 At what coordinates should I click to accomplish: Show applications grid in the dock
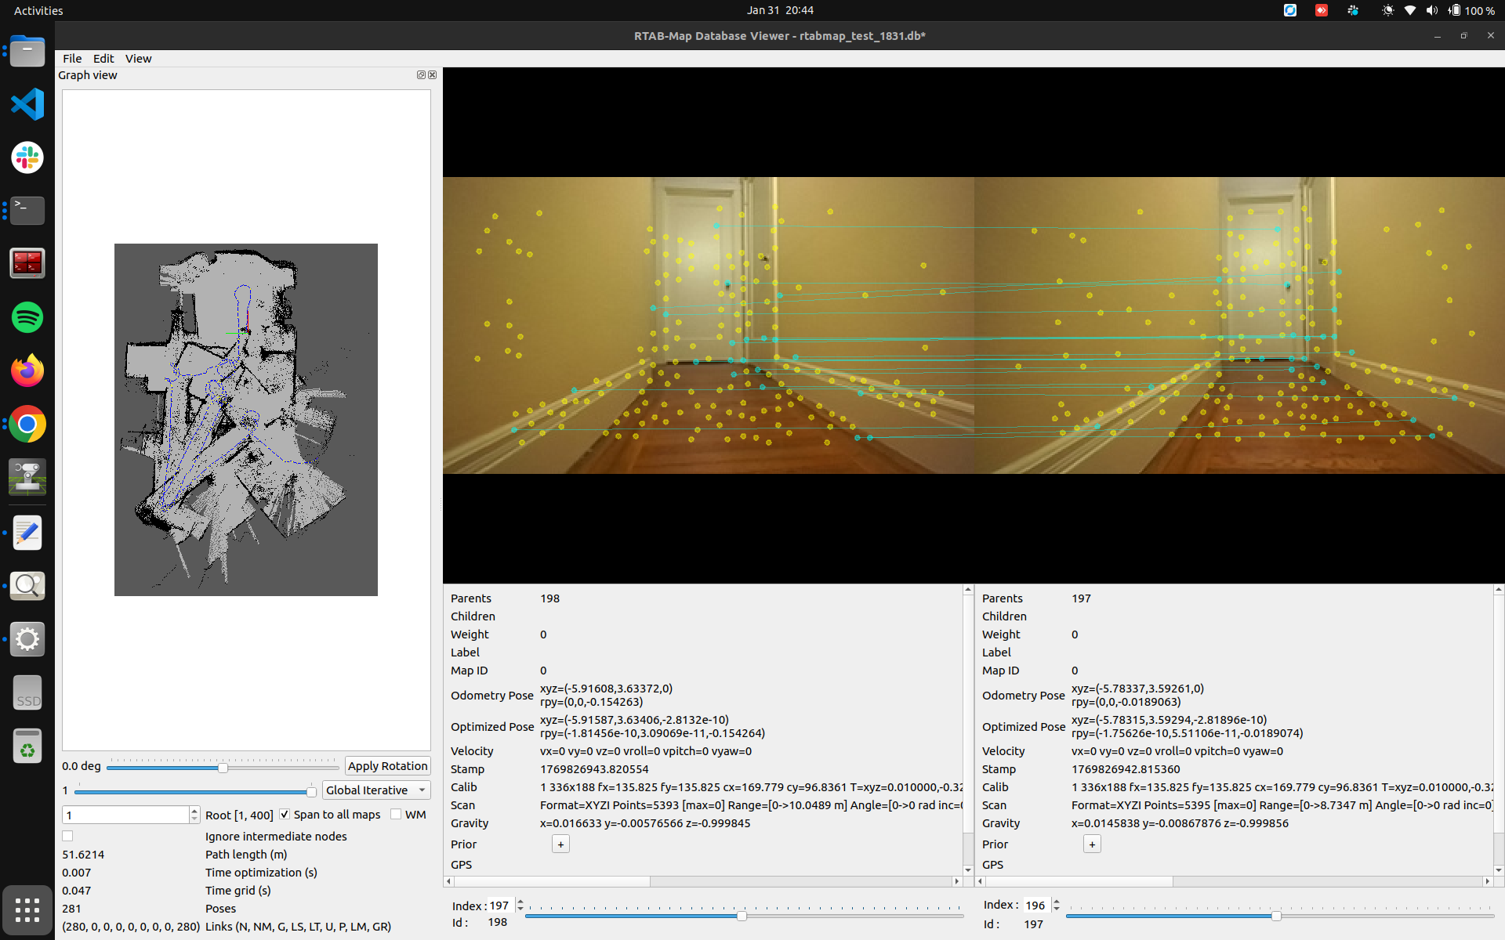click(x=27, y=910)
